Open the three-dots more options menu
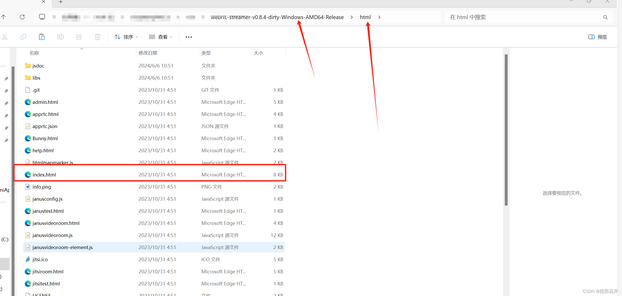 tap(189, 37)
